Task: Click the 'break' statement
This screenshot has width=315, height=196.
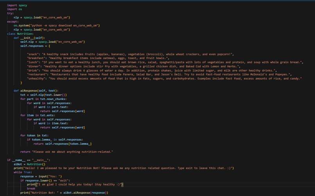Action: (31, 188)
